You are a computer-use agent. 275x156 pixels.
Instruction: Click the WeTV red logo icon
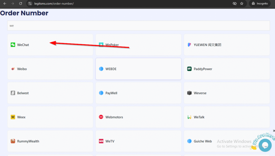tap(101, 141)
